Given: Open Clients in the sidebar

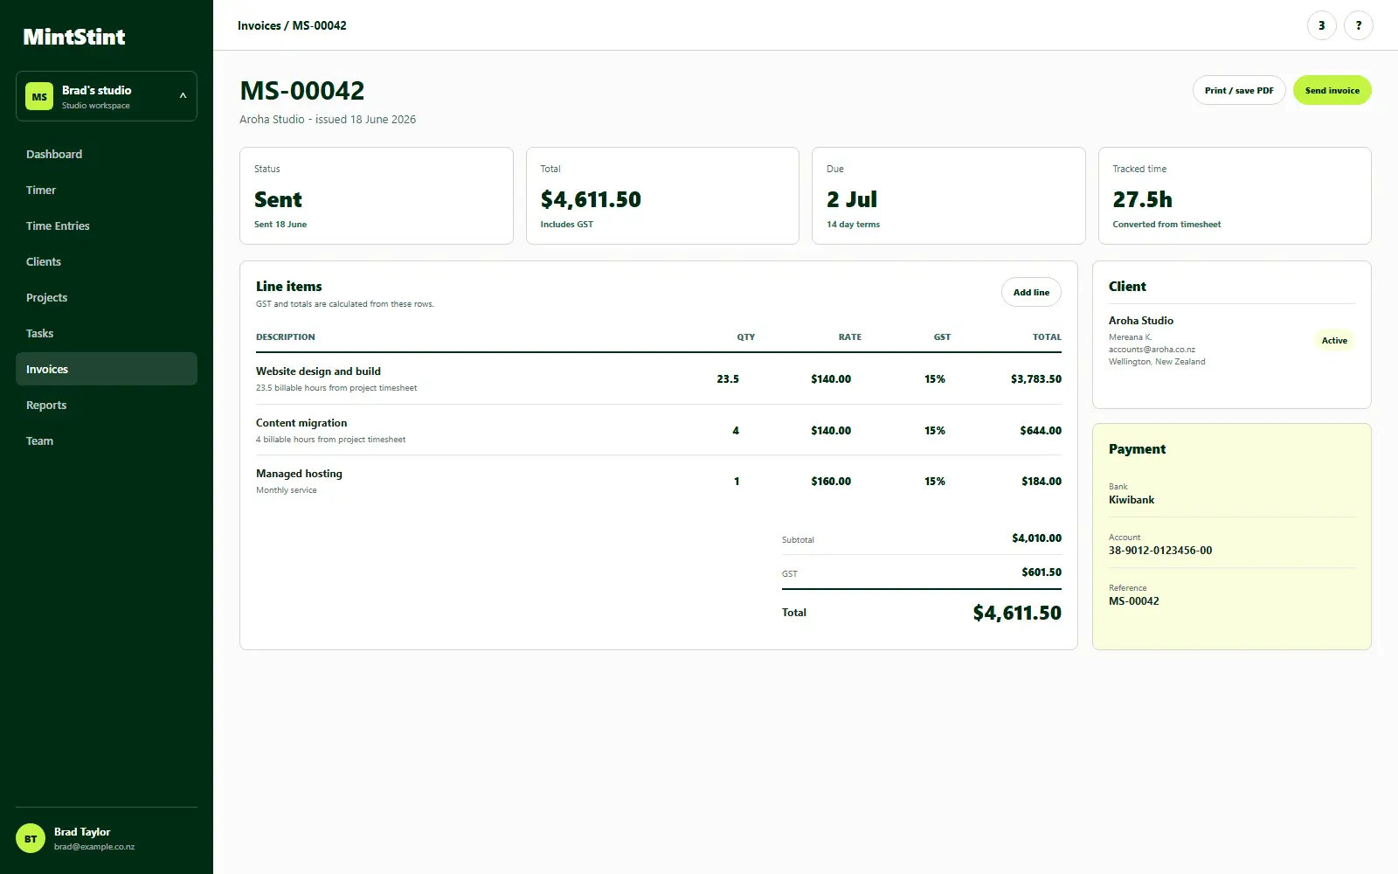Looking at the screenshot, I should coord(107,261).
